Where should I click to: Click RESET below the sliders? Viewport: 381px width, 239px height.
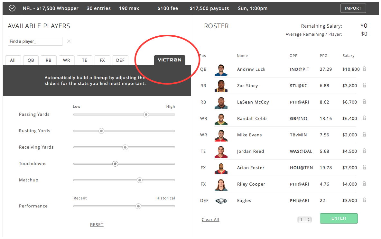click(97, 224)
